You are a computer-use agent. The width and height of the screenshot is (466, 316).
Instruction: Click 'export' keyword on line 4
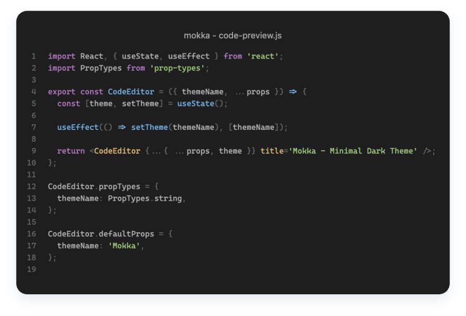pyautogui.click(x=62, y=92)
